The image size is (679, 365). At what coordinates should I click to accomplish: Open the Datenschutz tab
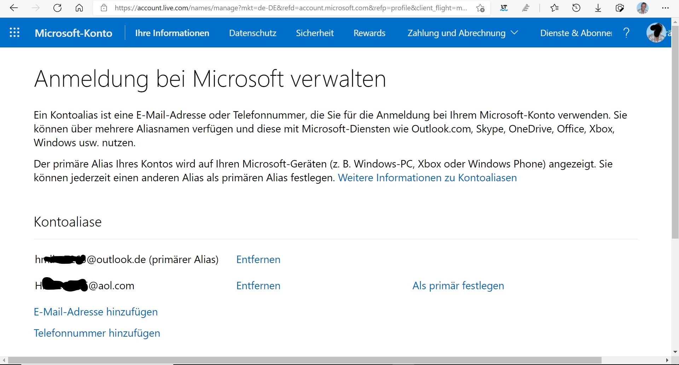[x=253, y=33]
